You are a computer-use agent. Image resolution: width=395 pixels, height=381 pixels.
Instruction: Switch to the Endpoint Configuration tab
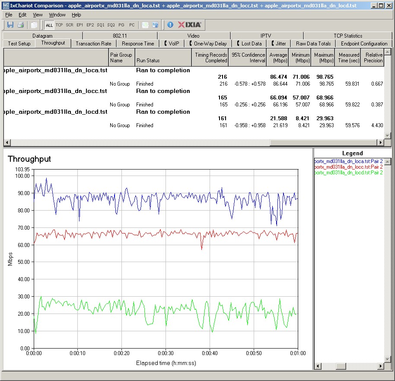pyautogui.click(x=364, y=44)
